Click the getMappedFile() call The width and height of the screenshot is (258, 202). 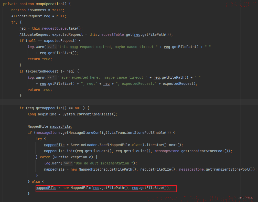pos(51,108)
